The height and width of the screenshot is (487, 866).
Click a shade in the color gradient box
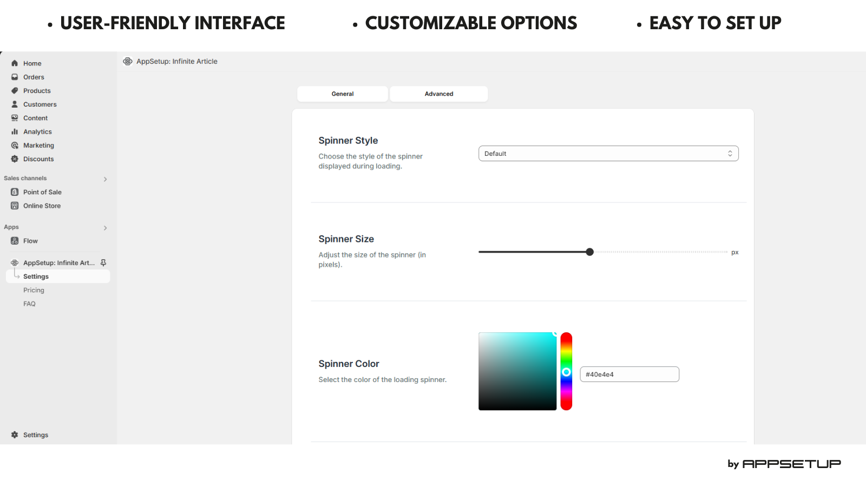coord(517,371)
